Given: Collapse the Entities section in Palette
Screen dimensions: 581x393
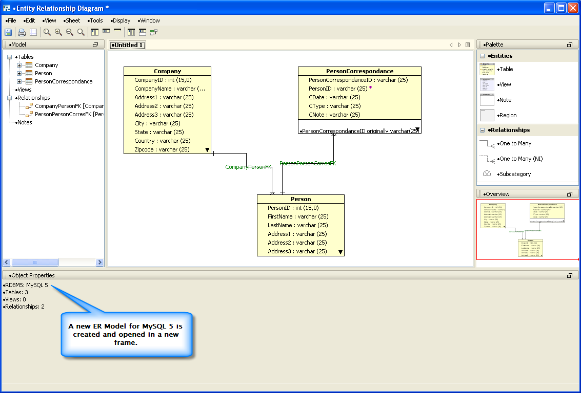Looking at the screenshot, I should click(x=483, y=56).
